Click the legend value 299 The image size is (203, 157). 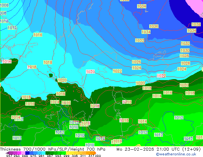pos(66,156)
